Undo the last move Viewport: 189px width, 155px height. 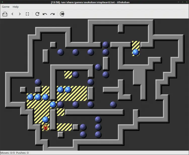45,14
